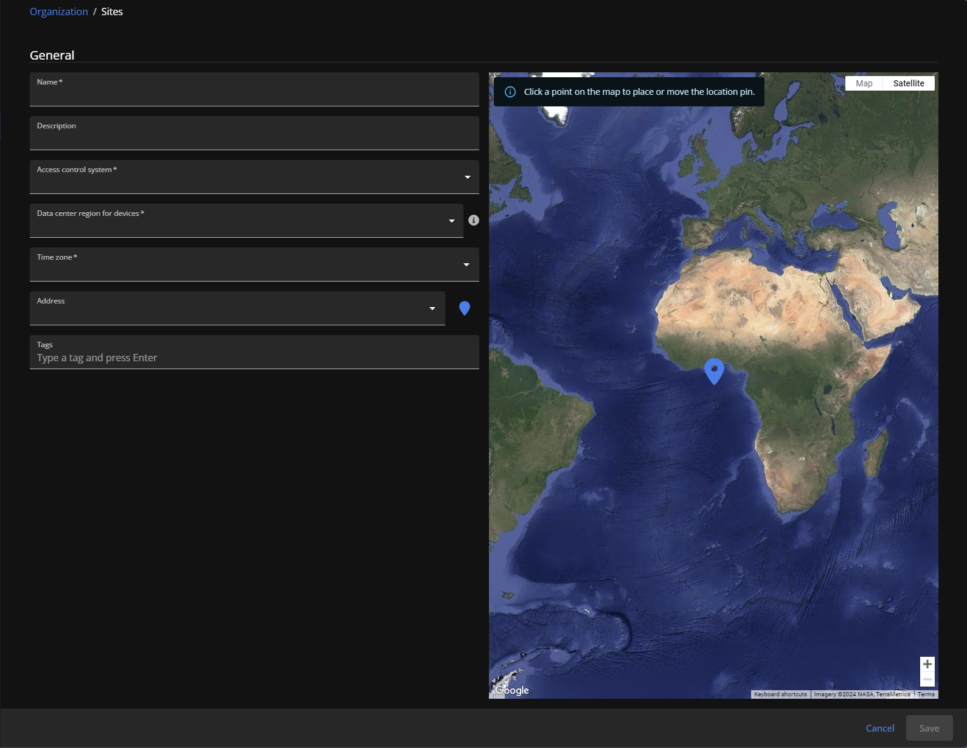Click into the Tags input field
This screenshot has width=967, height=748.
point(254,358)
